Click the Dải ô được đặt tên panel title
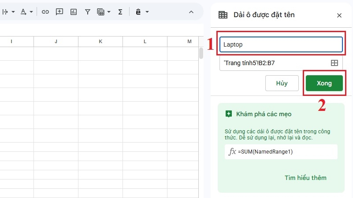 click(x=264, y=15)
